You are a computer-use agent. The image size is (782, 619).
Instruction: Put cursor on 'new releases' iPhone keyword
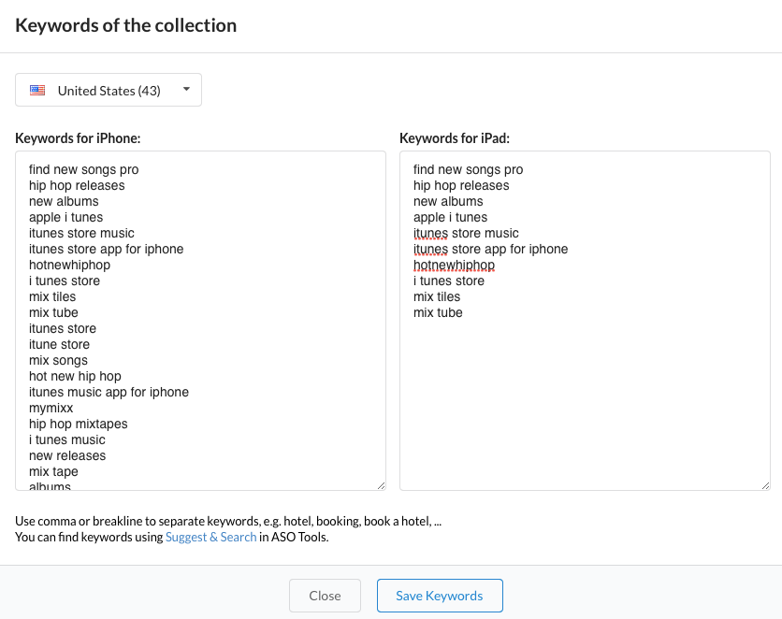pos(67,455)
